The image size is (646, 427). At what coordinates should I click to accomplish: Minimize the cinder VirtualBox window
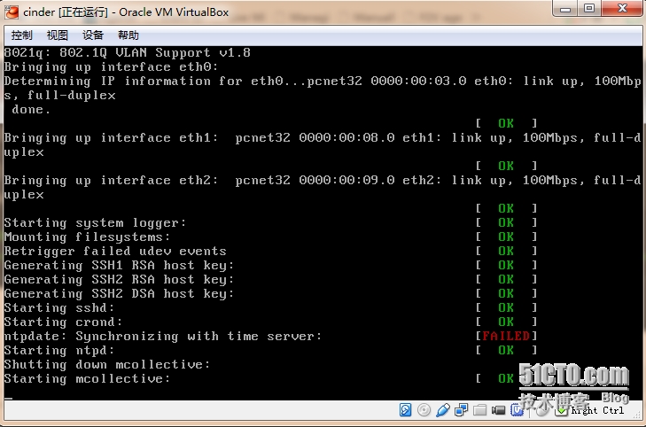click(565, 9)
